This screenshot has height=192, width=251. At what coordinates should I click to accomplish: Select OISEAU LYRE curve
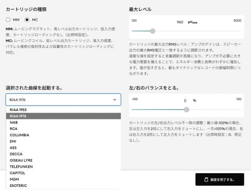(63, 160)
